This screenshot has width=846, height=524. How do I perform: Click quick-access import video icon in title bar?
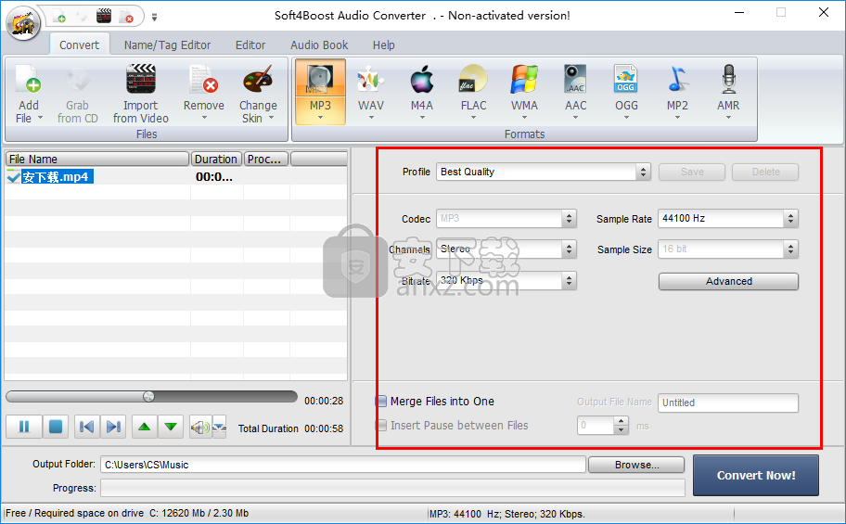pyautogui.click(x=104, y=16)
